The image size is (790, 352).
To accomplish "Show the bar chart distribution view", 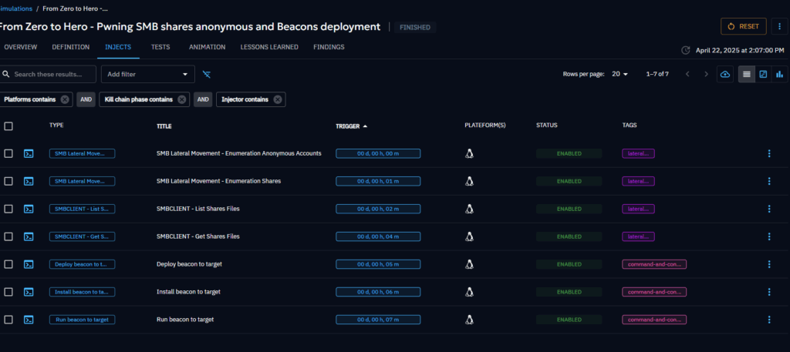I will click(779, 74).
